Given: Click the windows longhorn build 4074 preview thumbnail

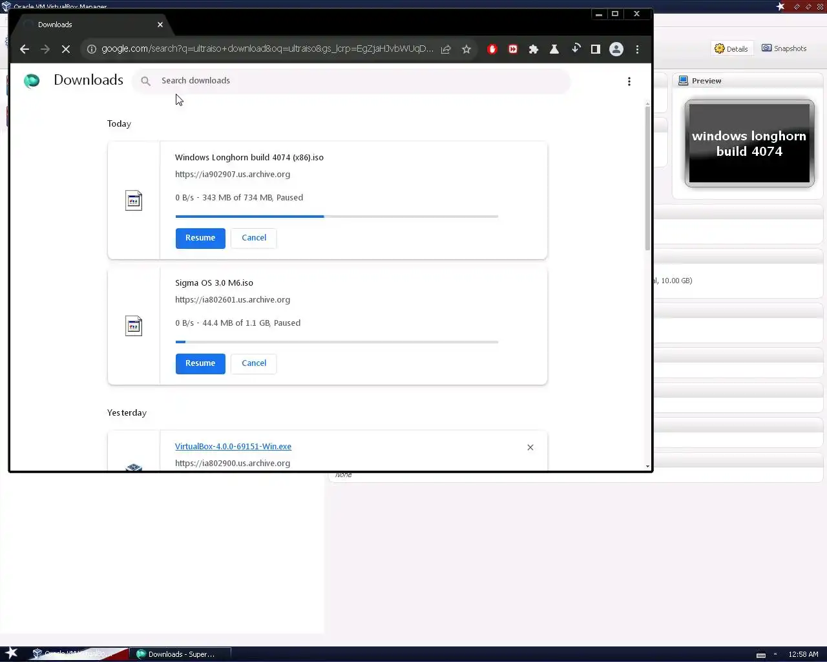Looking at the screenshot, I should pos(749,144).
